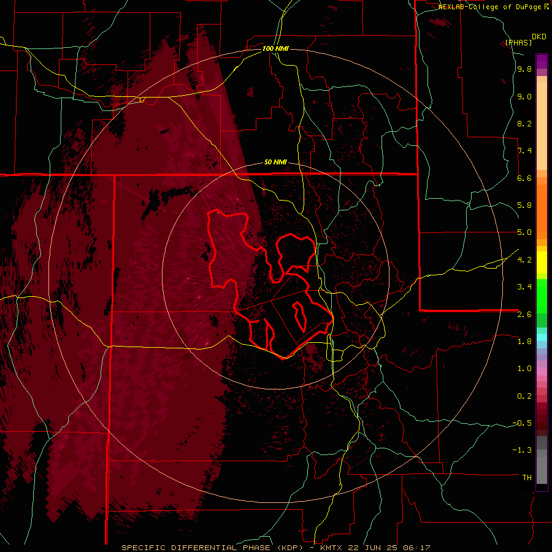Image resolution: width=552 pixels, height=552 pixels.
Task: Click the "DKD" unit label above scale
Action: pyautogui.click(x=539, y=37)
